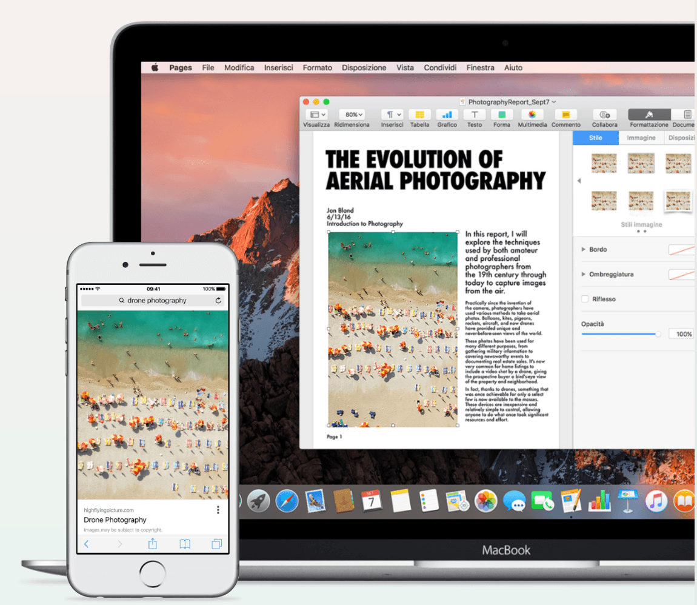The height and width of the screenshot is (605, 697).
Task: Open Calendar icon showing 7 in Dock
Action: (x=372, y=501)
